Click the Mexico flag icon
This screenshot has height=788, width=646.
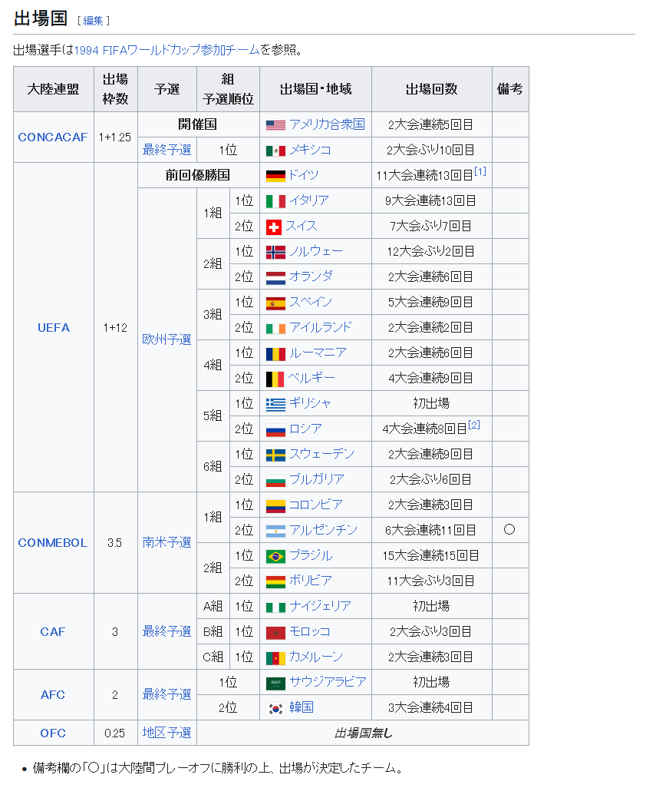[275, 151]
